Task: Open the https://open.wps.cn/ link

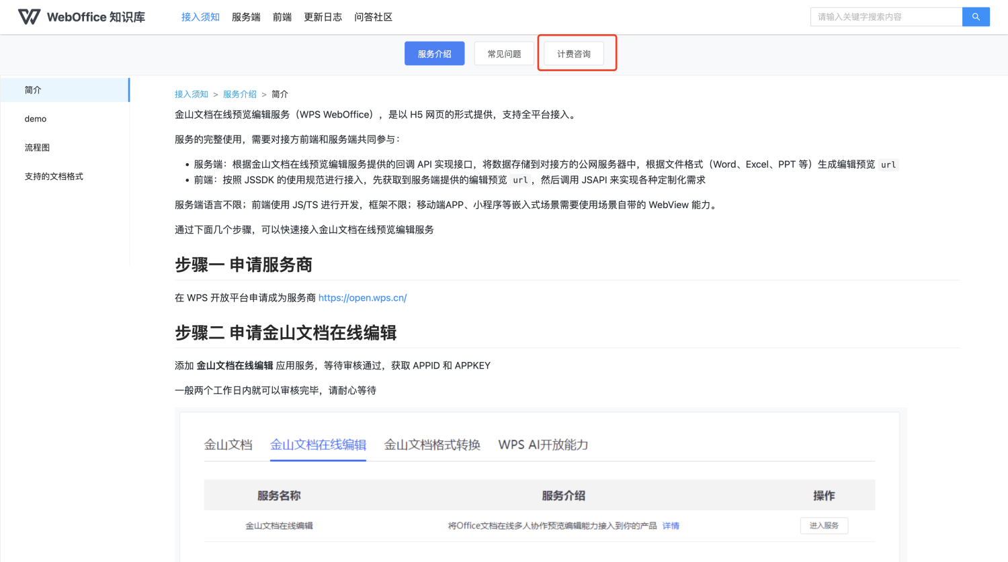Action: [x=363, y=297]
